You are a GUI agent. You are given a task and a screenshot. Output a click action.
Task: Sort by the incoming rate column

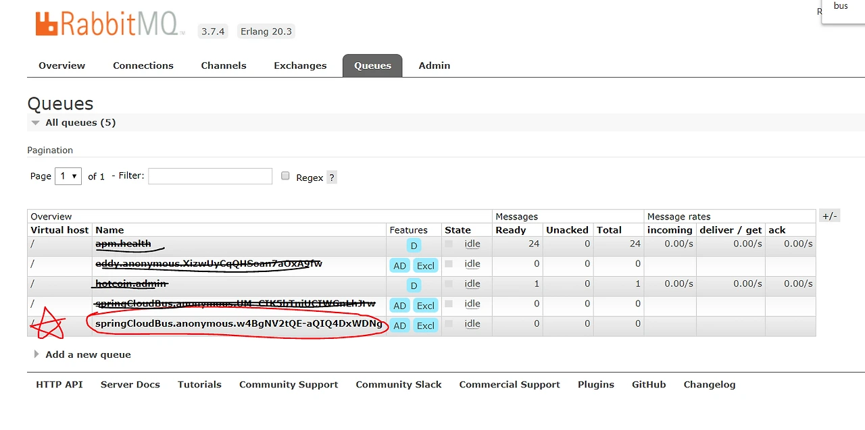(x=670, y=230)
